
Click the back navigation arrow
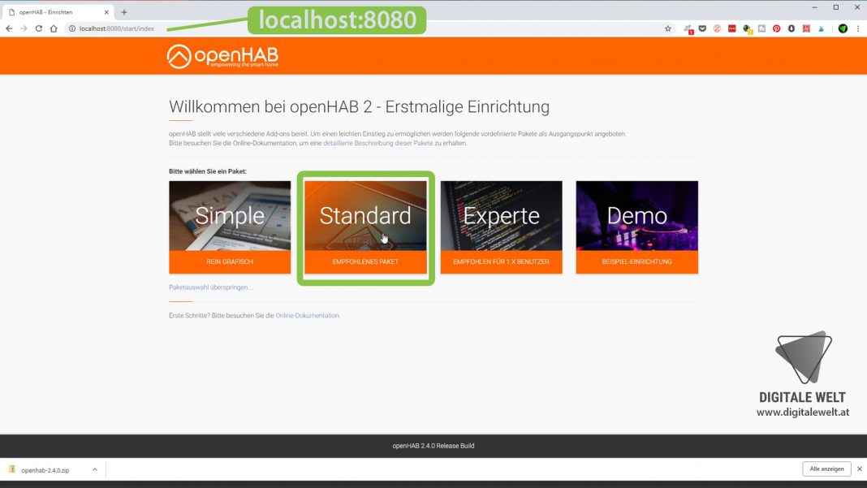(8, 28)
